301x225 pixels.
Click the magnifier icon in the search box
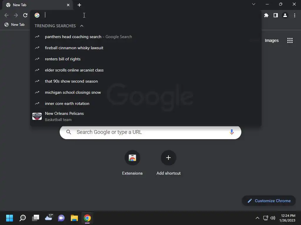(x=68, y=132)
